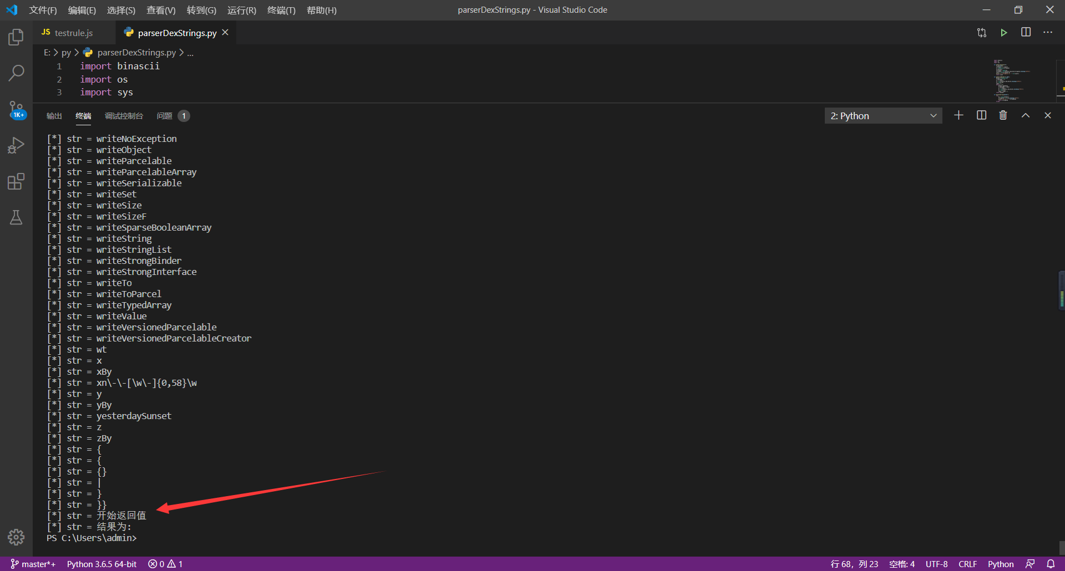Open the 编辑(E) menu
This screenshot has height=571, width=1065.
pyautogui.click(x=82, y=10)
